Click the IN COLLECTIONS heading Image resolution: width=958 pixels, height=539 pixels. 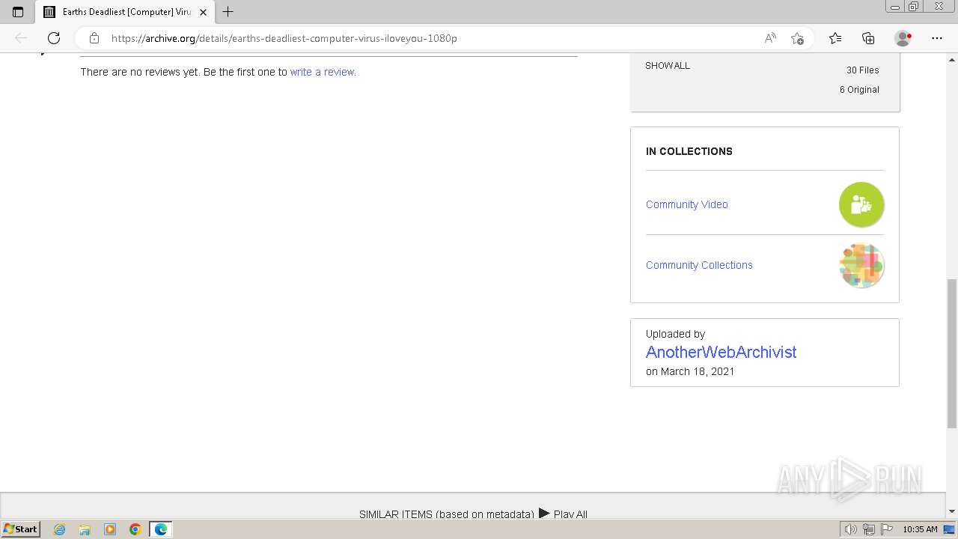pos(689,151)
